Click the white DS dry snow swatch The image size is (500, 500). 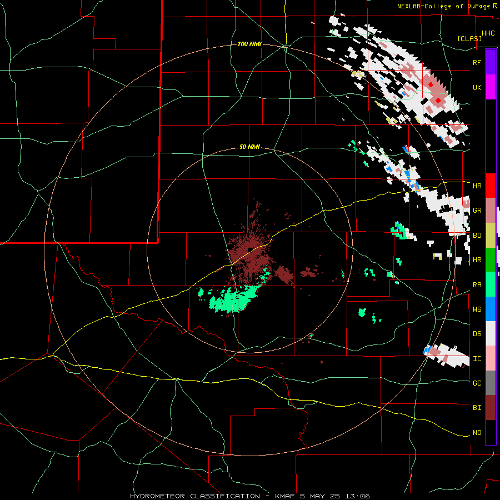coord(491,333)
